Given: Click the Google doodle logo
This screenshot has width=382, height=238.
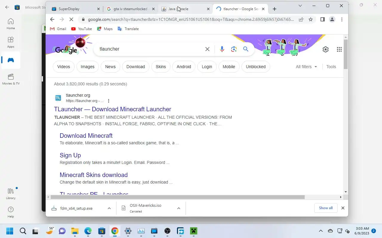Looking at the screenshot, I should [66, 50].
